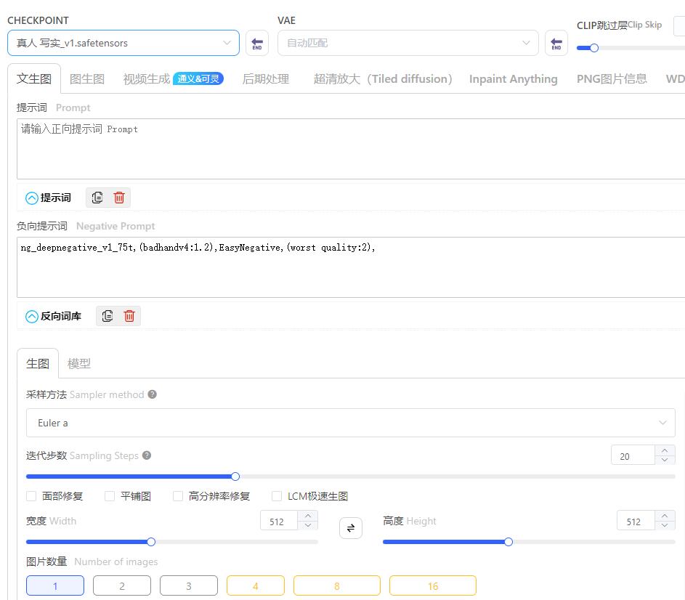Set number of images to 8
The height and width of the screenshot is (600, 685).
point(337,585)
